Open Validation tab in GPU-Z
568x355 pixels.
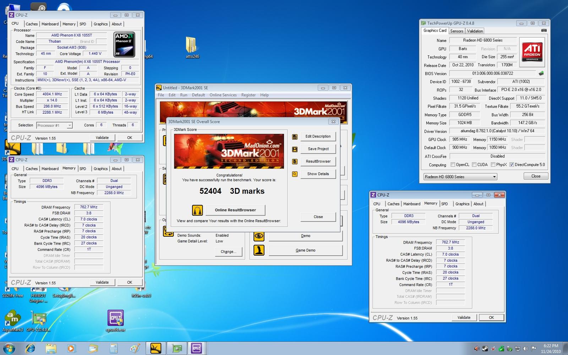click(475, 31)
